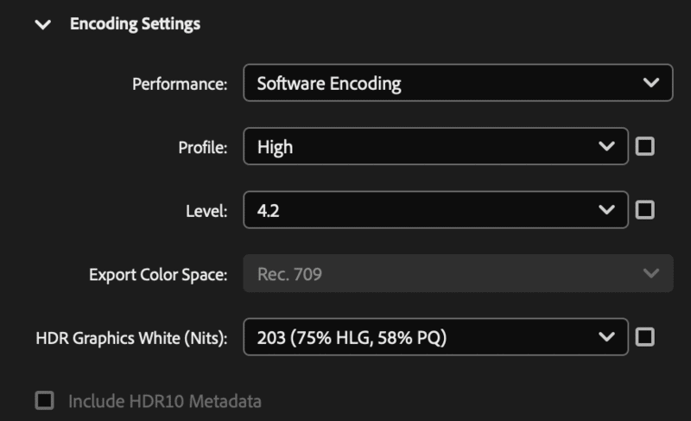The height and width of the screenshot is (421, 691).
Task: Toggle the checkbox beside the Profile dropdown
Action: click(x=644, y=146)
